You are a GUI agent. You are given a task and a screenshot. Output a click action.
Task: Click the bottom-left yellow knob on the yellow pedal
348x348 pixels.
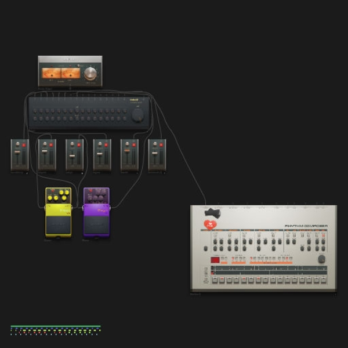(x=50, y=198)
